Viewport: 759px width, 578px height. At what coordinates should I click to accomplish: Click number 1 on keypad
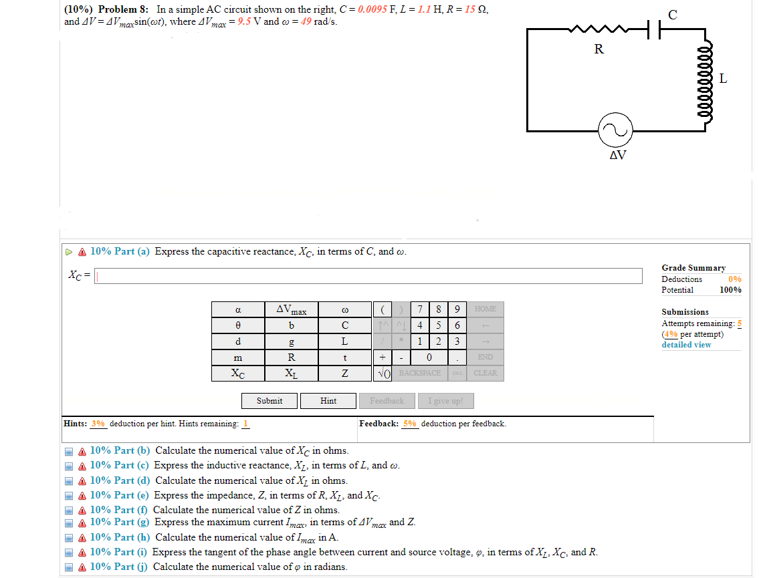pos(420,341)
